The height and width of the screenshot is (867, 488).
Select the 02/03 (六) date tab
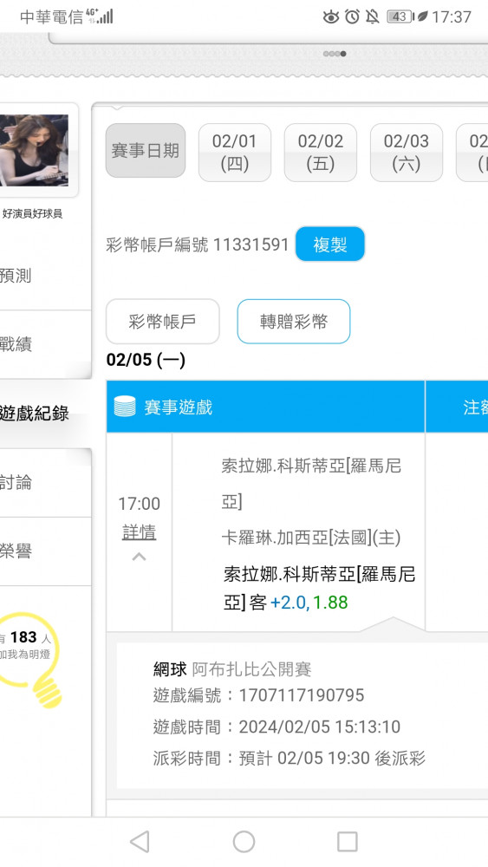click(407, 152)
